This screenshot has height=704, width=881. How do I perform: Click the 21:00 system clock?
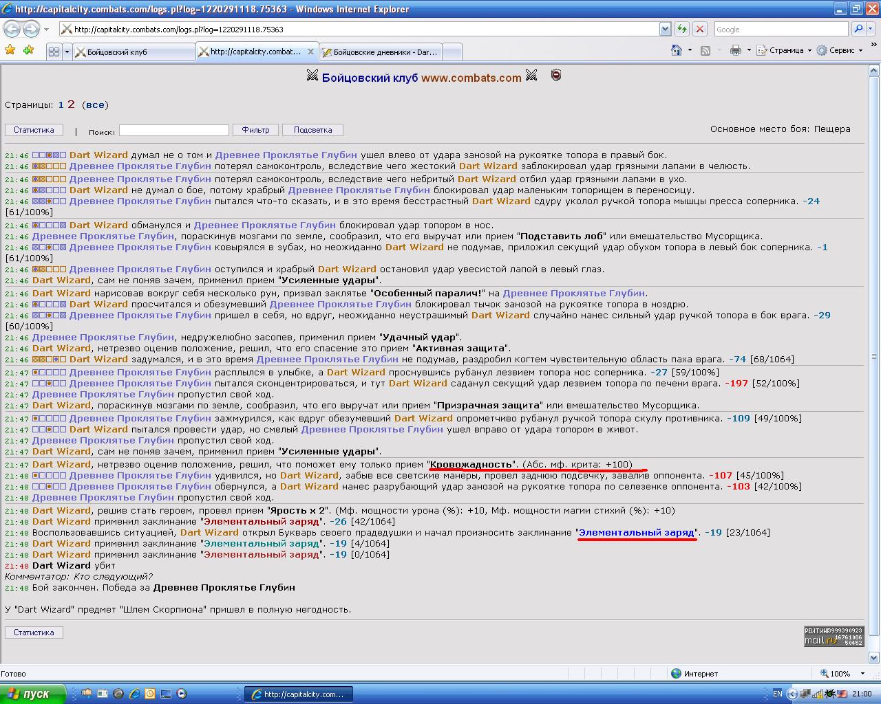(862, 694)
